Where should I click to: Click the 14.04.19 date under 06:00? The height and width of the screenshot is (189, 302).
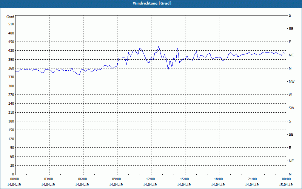click(x=82, y=185)
